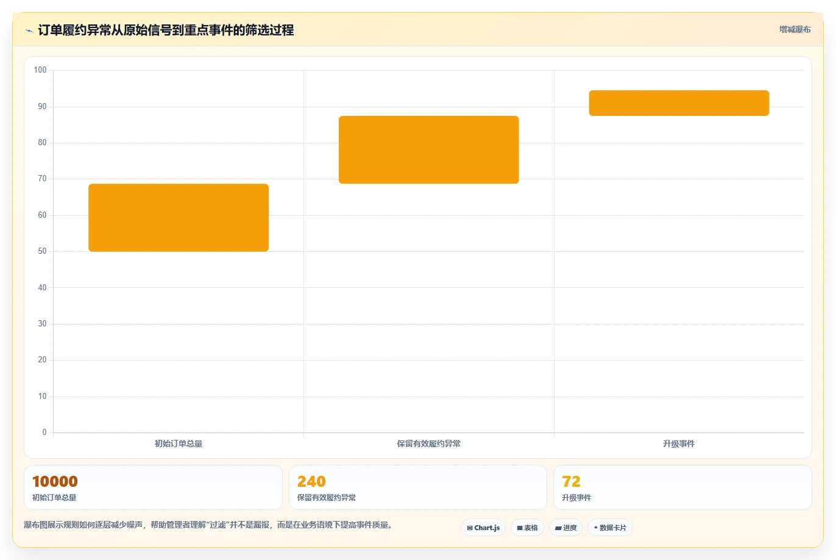This screenshot has height=560, width=836.
Task: Click the lightning icon beside the title
Action: (x=29, y=31)
